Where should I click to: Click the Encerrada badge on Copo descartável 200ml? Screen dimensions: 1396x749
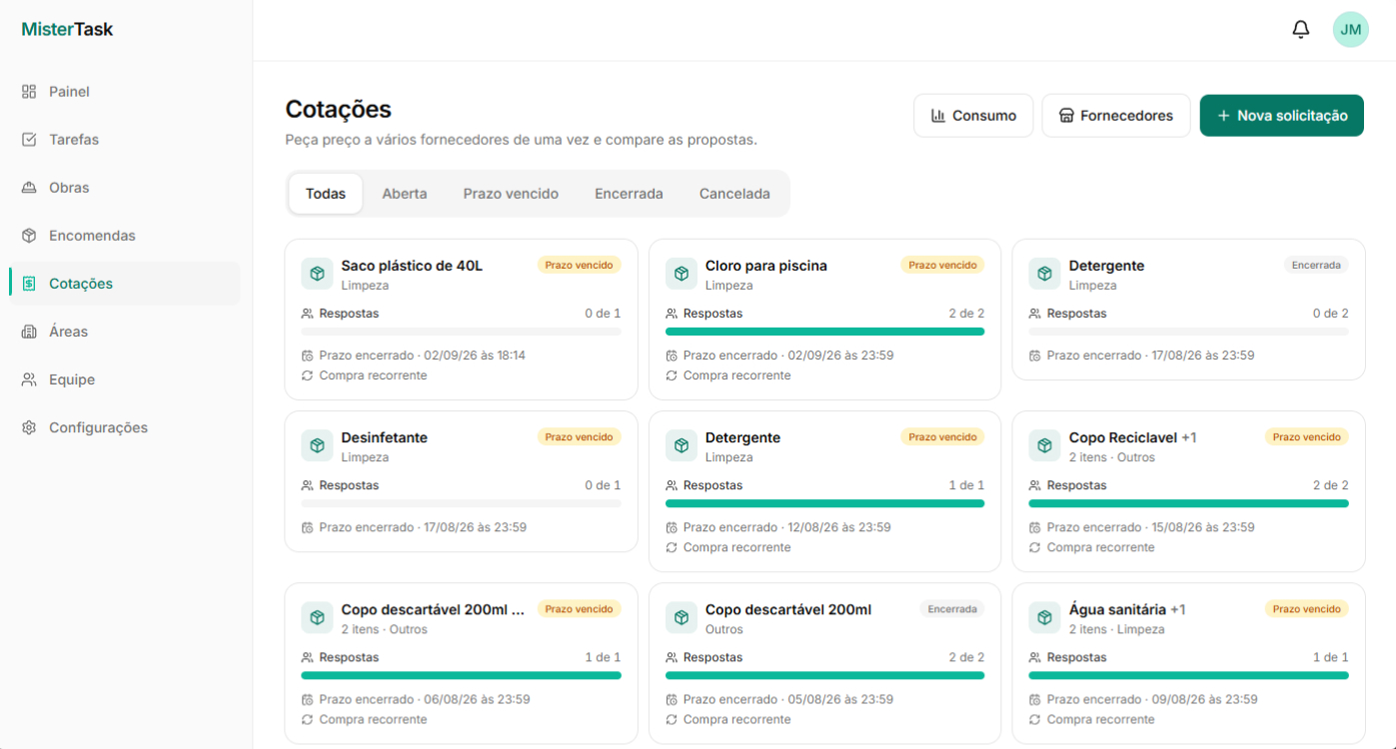[x=951, y=609]
